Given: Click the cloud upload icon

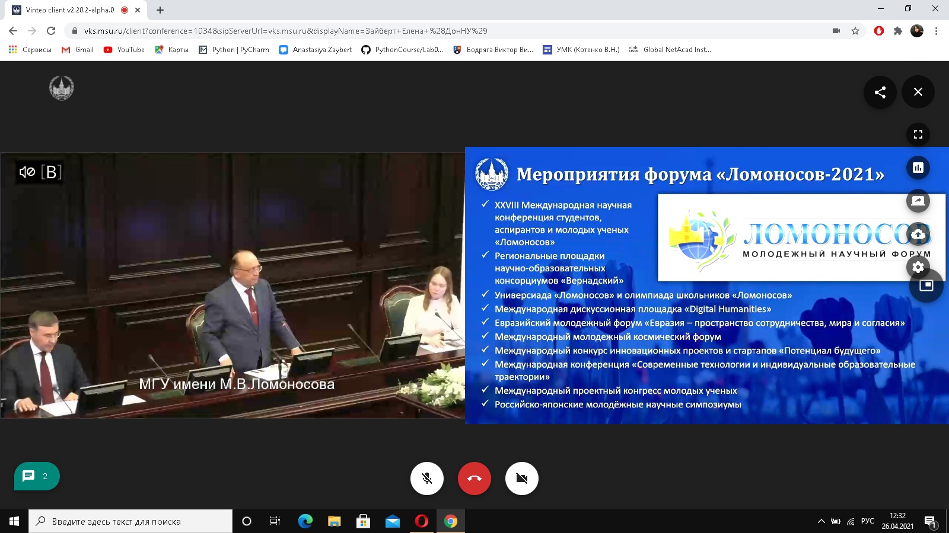Looking at the screenshot, I should point(918,234).
